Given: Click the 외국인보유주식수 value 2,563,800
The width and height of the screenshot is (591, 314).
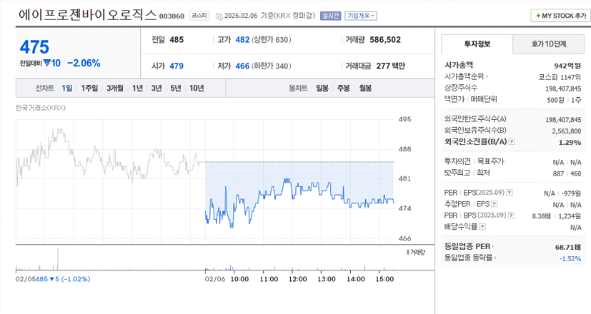Looking at the screenshot, I should (567, 131).
